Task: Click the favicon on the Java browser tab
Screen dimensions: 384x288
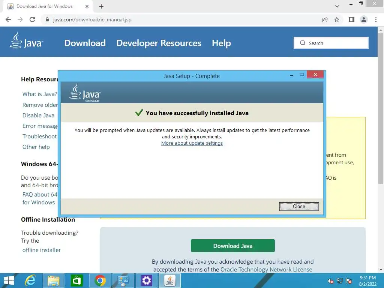Action: (10, 6)
